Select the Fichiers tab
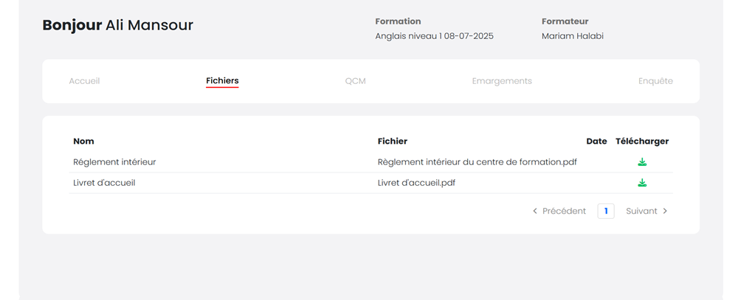This screenshot has height=300, width=741. 222,81
